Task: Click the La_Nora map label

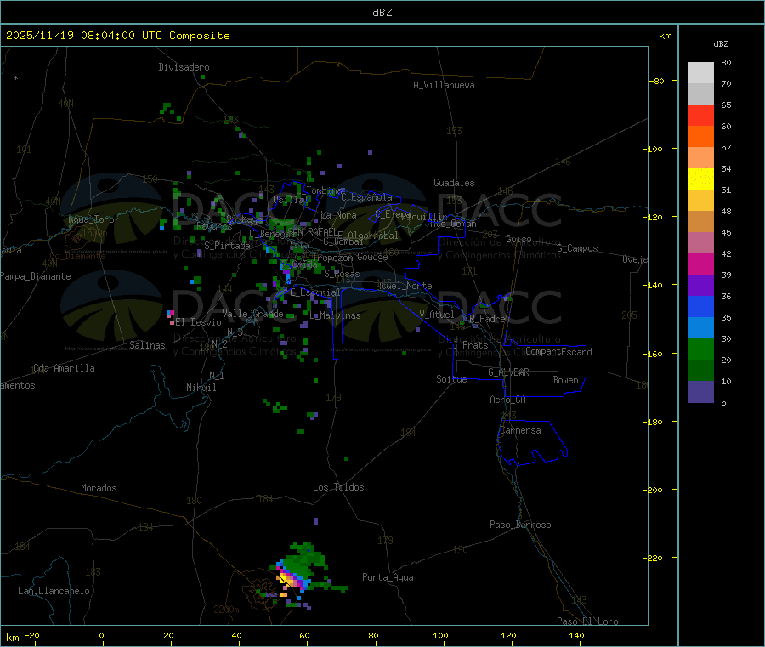Action: 338,215
